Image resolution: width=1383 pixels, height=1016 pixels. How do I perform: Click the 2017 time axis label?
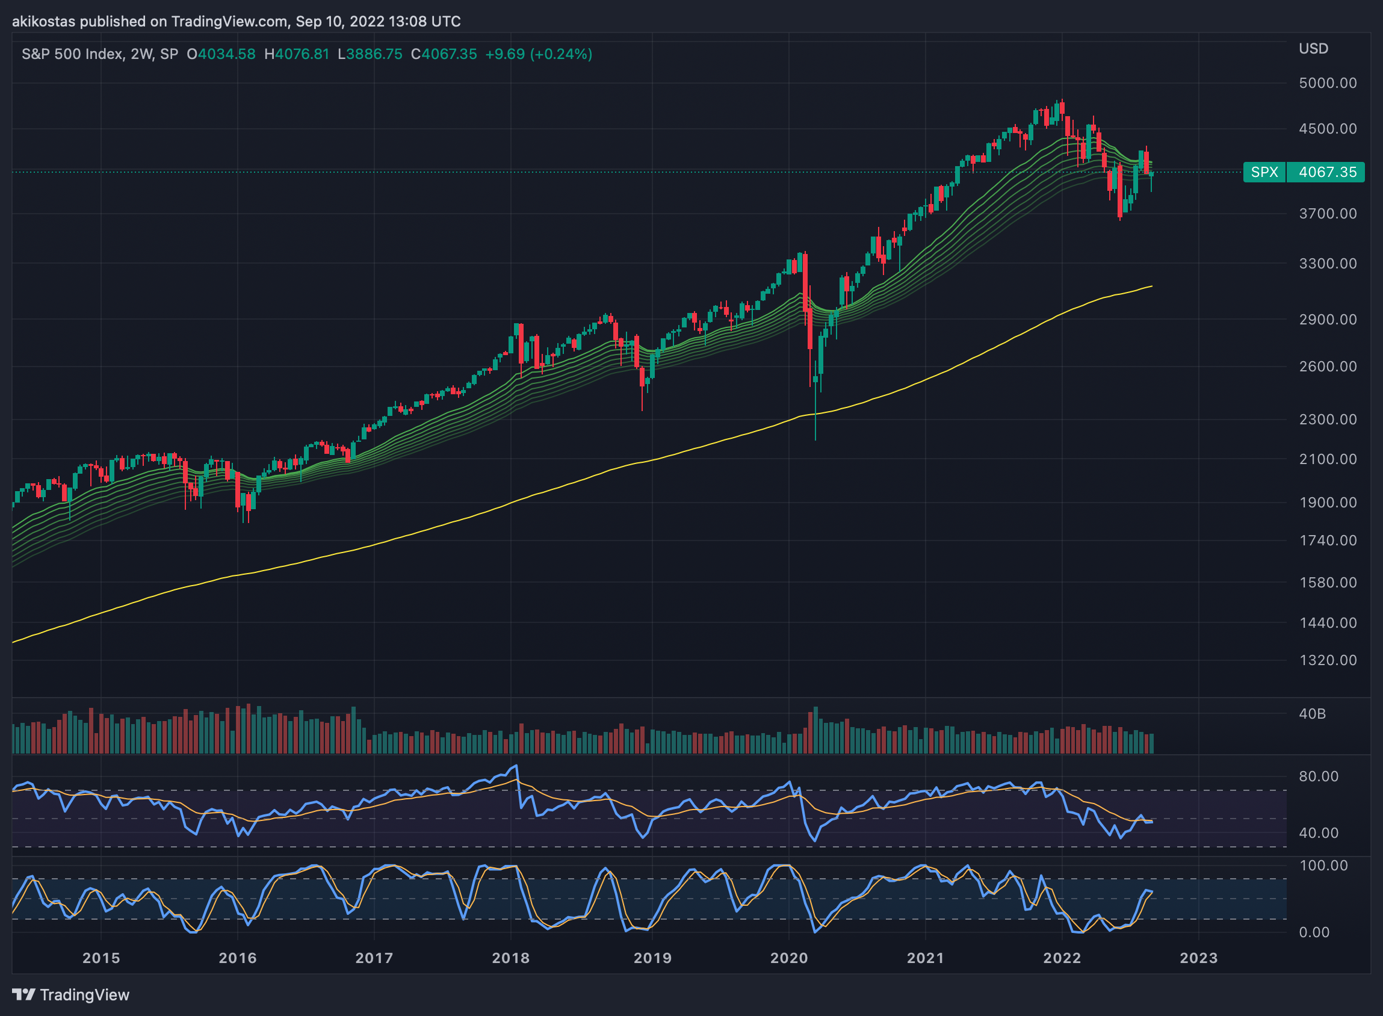tap(374, 958)
